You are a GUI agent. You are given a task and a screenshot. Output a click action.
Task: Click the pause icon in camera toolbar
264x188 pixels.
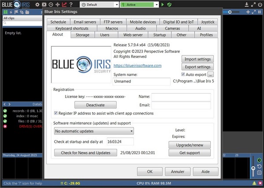pos(260,12)
